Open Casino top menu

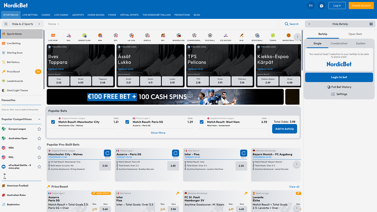pyautogui.click(x=46, y=15)
